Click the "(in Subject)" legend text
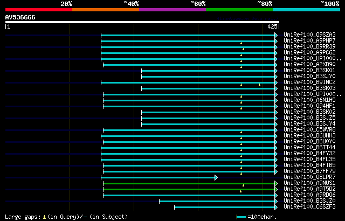Image resolution: width=345 pixels, height=221 pixels. [109, 217]
